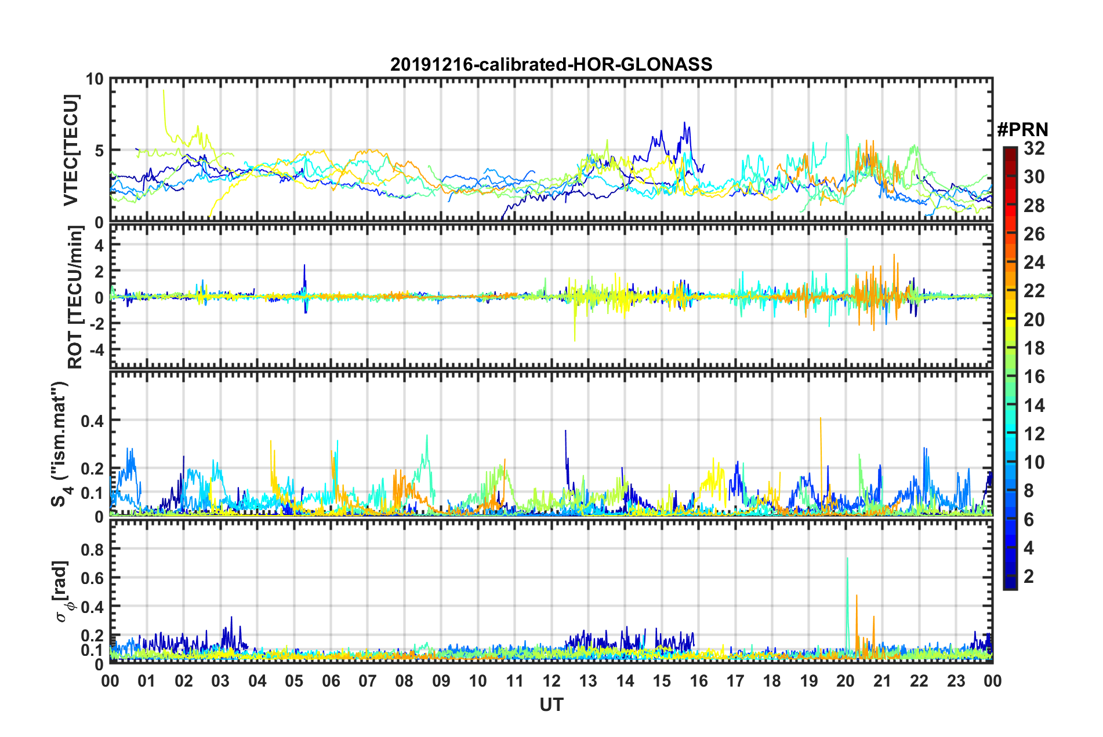Click the 0.6 tick on the sigma-phi axis
This screenshot has width=1103, height=737.
coord(93,578)
